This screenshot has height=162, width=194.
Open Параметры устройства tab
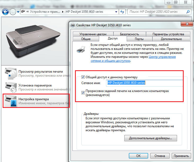(x=168, y=34)
